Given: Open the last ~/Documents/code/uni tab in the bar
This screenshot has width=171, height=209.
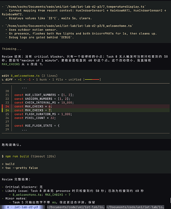Looking at the screenshot, I should [135, 207].
